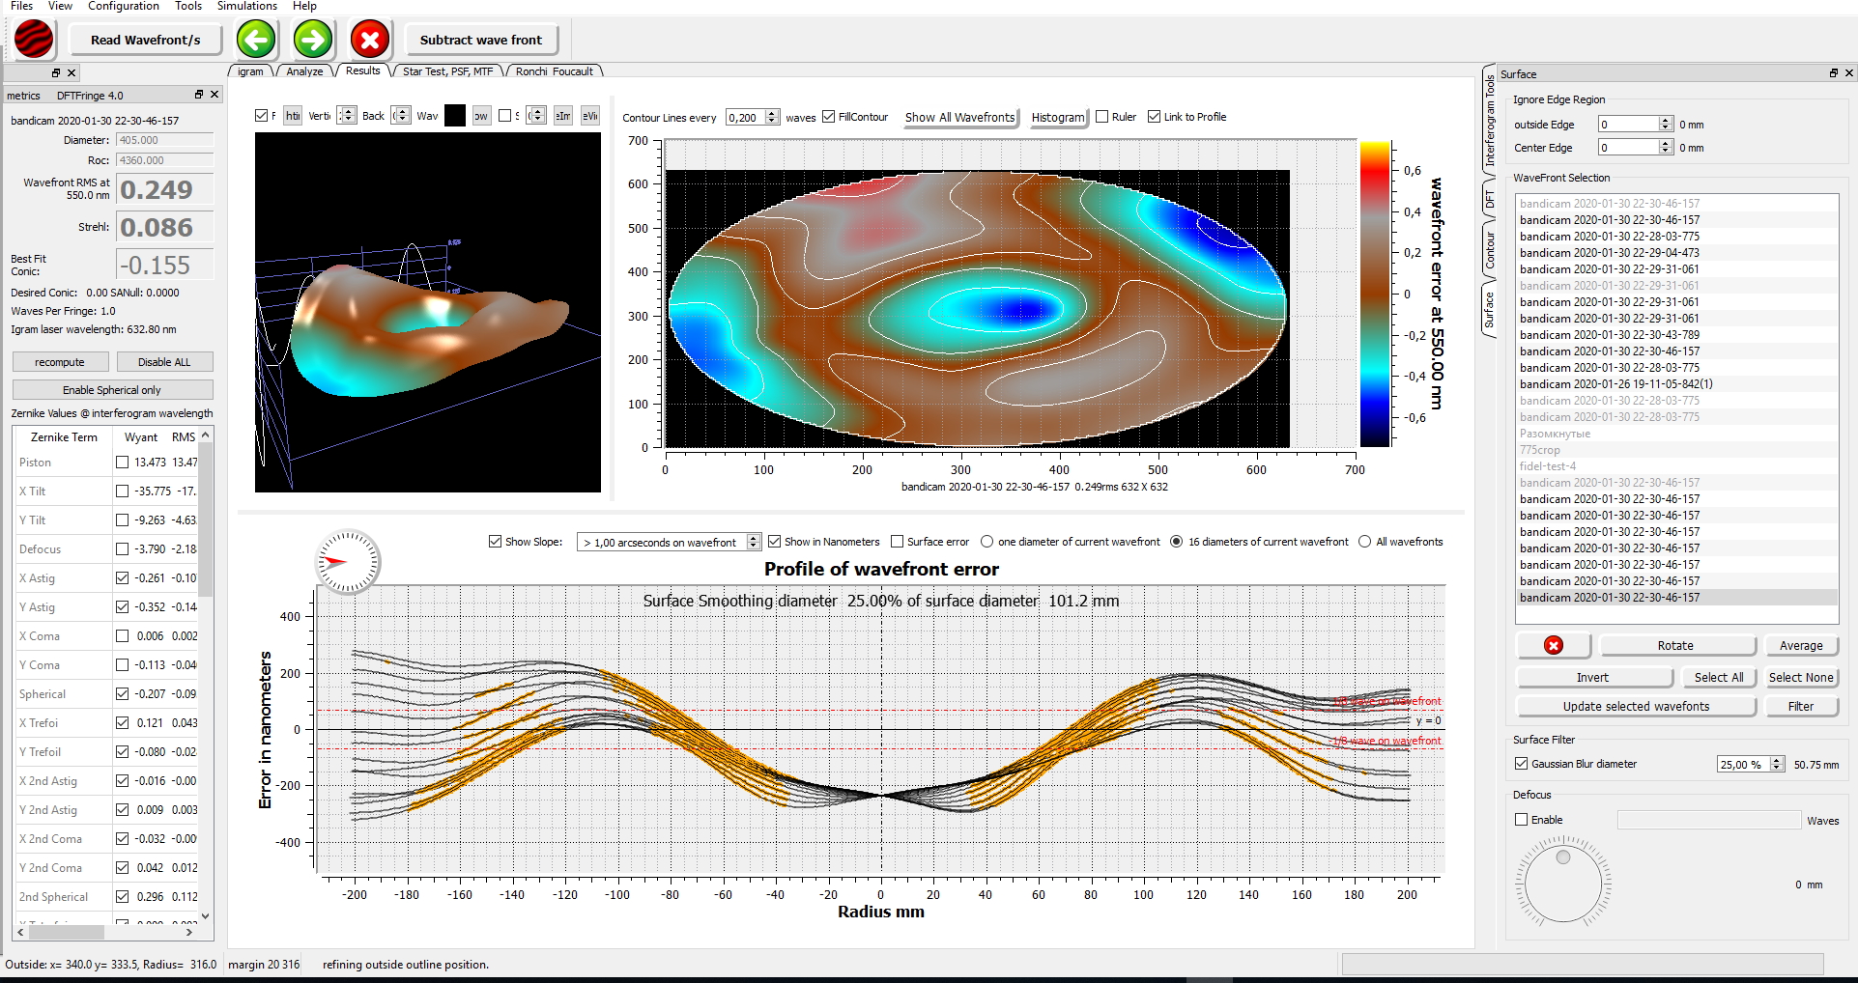This screenshot has height=983, width=1858.
Task: Click the Histogram button
Action: tap(1058, 117)
